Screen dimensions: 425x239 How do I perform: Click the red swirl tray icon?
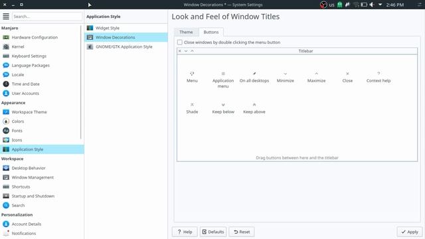[323, 5]
